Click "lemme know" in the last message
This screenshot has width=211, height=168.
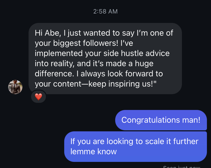coord(94,152)
